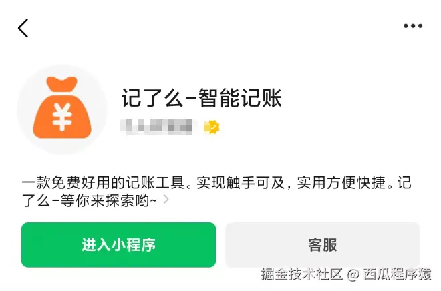Click the green 进入小程序 button
The image size is (441, 291).
[119, 245]
